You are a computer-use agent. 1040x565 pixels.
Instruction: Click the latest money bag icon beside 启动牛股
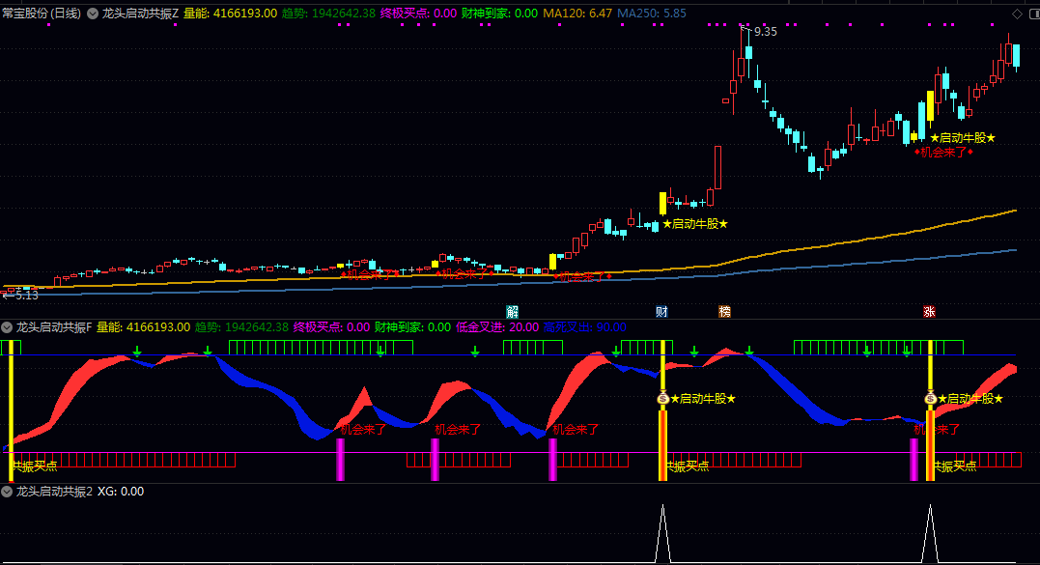[x=930, y=398]
